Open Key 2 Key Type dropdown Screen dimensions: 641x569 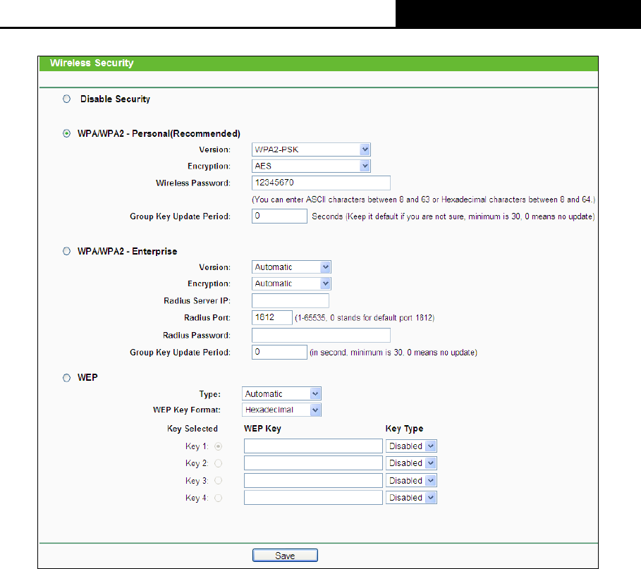tap(411, 463)
